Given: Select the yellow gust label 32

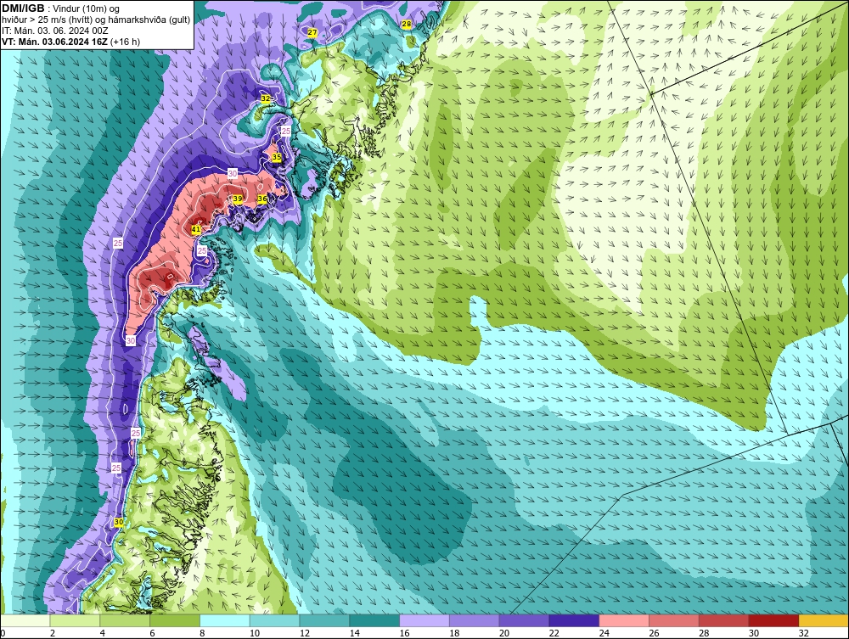Looking at the screenshot, I should pos(265,99).
